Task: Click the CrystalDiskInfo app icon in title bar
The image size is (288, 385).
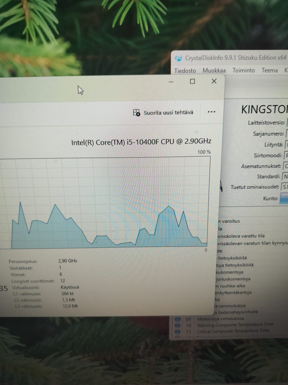Action: click(178, 58)
